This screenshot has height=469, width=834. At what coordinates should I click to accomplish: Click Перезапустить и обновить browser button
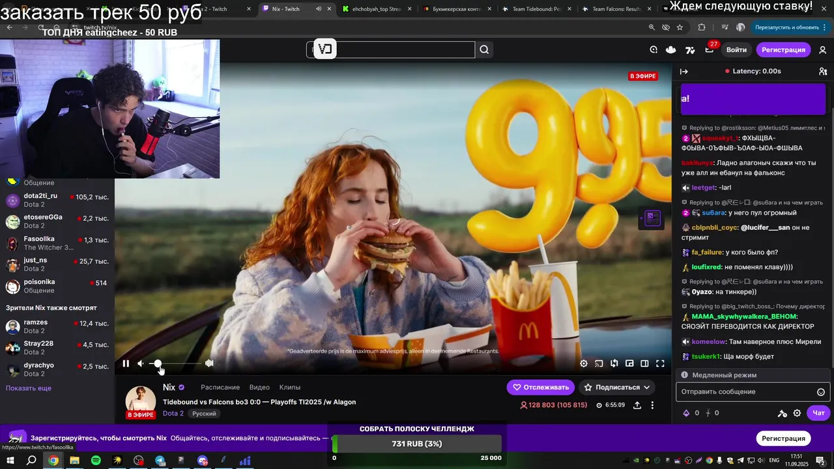[787, 27]
